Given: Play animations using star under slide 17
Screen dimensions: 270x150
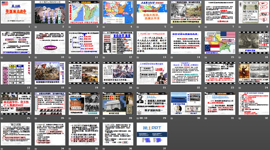Looking at the screenshot, I should [2, 88].
